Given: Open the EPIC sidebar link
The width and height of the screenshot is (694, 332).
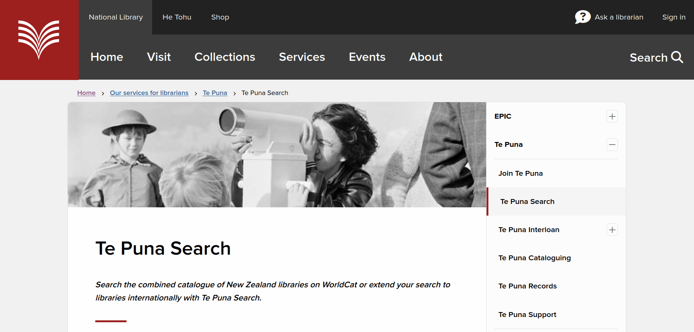Looking at the screenshot, I should 503,116.
